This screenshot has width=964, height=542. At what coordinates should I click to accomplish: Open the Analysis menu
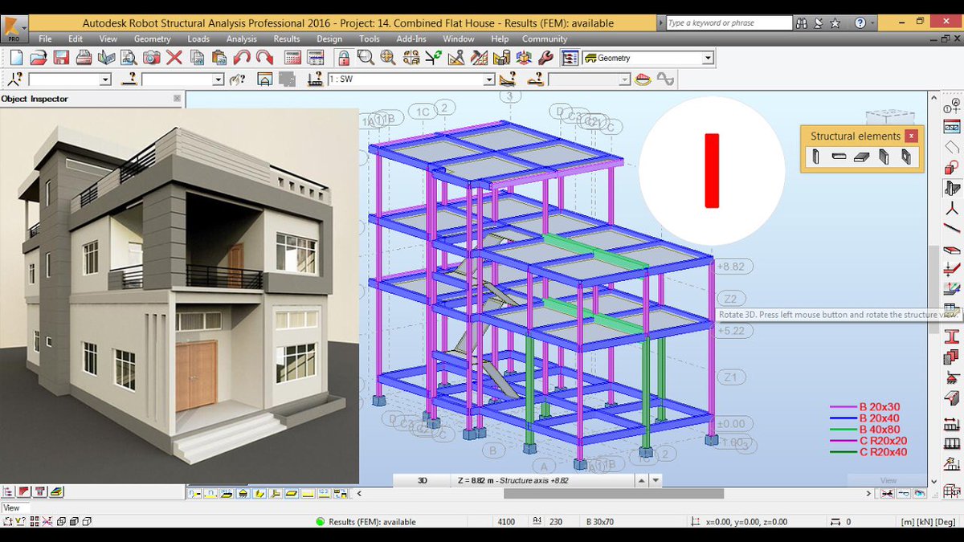[242, 39]
